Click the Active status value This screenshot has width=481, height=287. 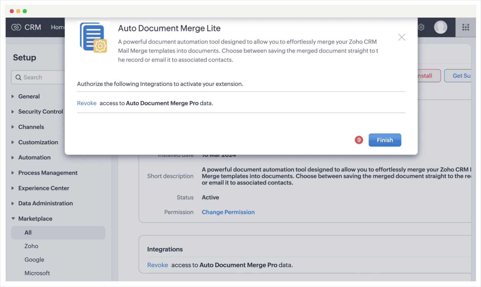(x=210, y=197)
